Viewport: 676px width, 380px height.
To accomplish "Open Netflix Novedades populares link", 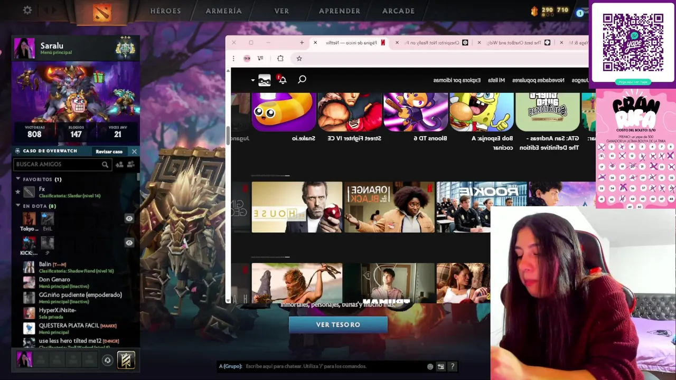I will (538, 80).
